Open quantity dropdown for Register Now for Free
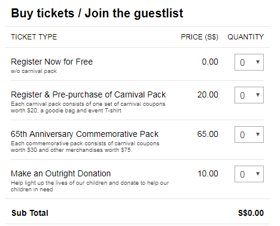This screenshot has width=280, height=226. pos(249,62)
